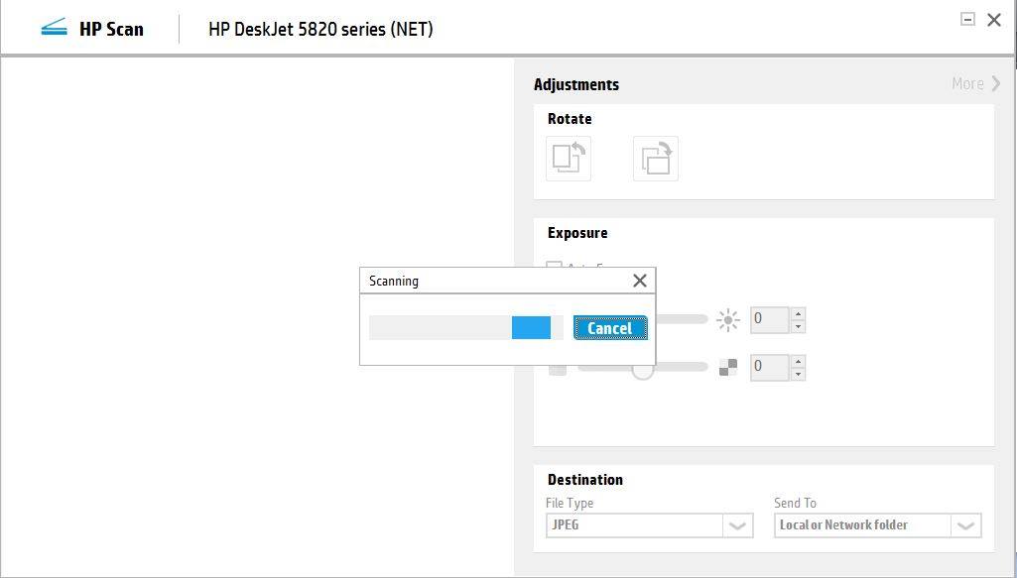Open the More adjustments panel
The width and height of the screenshot is (1017, 578).
967,84
